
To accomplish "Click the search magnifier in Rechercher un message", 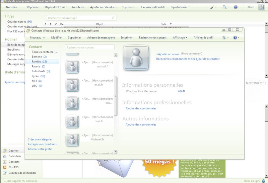I will [x=113, y=18].
